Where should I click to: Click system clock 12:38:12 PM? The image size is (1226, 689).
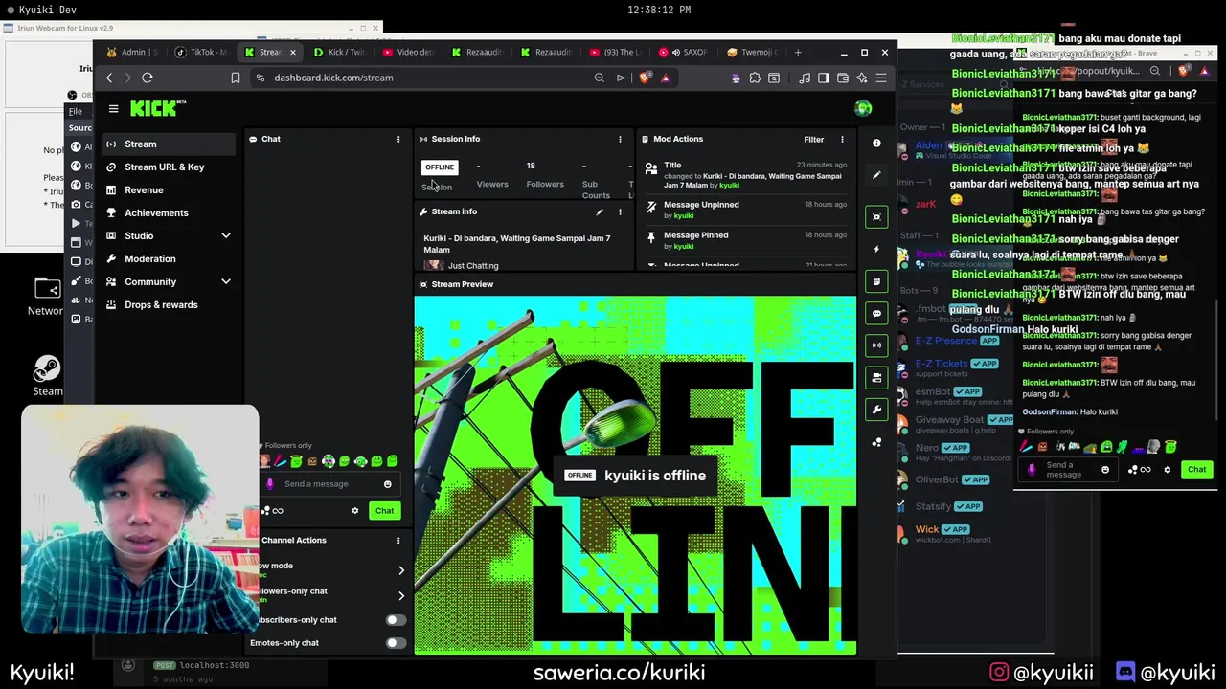(659, 10)
